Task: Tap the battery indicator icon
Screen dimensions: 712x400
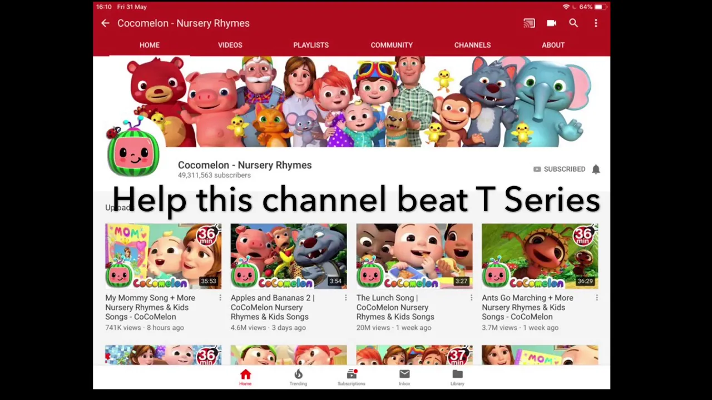Action: coord(600,7)
